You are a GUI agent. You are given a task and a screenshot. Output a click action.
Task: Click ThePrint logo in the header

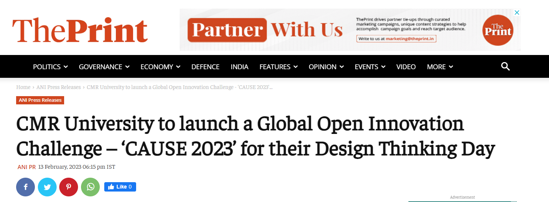(x=80, y=30)
